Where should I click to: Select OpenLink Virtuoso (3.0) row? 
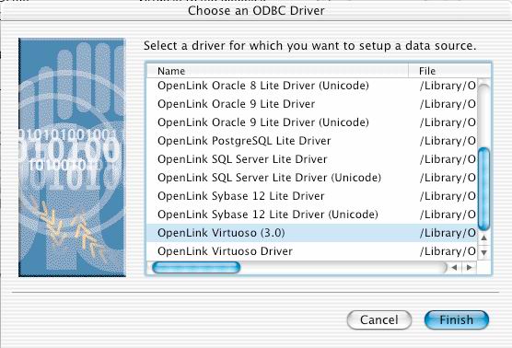312,233
